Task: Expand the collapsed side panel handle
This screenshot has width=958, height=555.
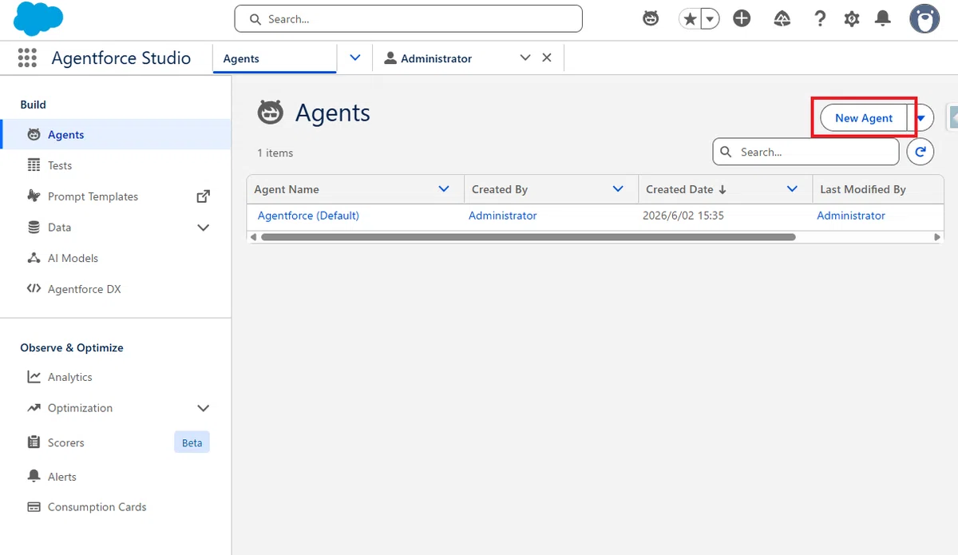Action: coord(952,117)
